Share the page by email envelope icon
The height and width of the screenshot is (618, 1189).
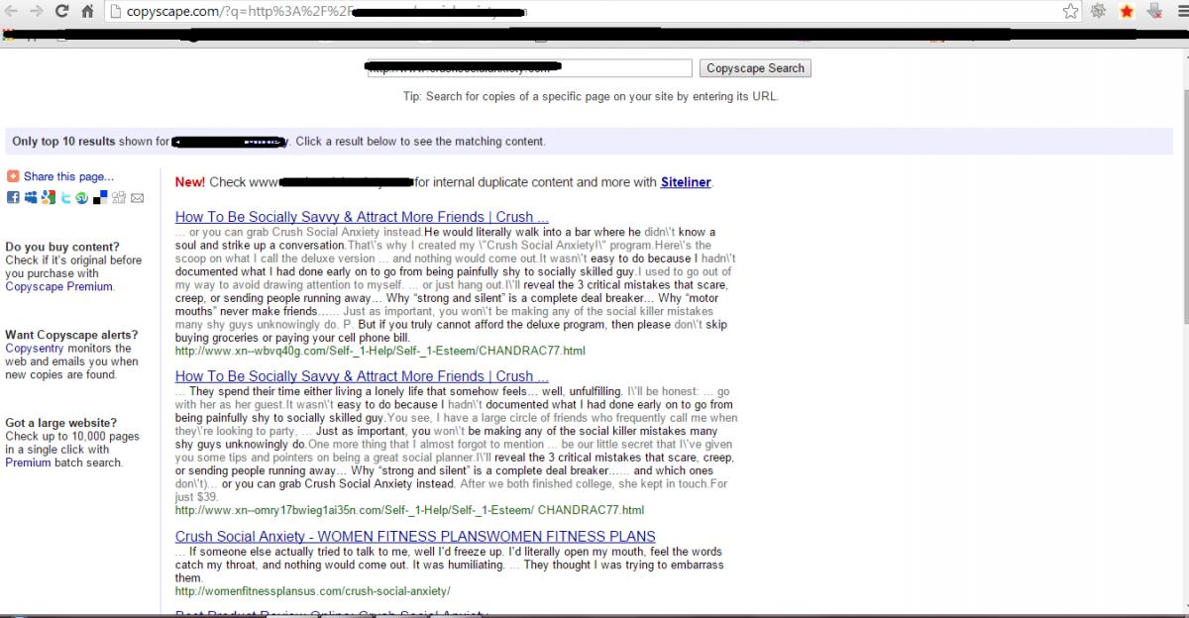click(137, 197)
